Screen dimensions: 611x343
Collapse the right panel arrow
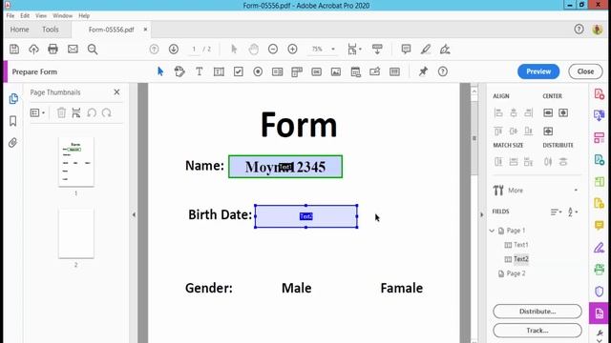(x=481, y=214)
